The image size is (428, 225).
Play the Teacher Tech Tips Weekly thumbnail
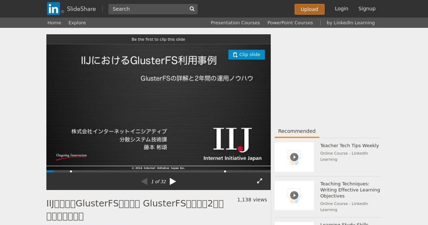[x=294, y=157]
